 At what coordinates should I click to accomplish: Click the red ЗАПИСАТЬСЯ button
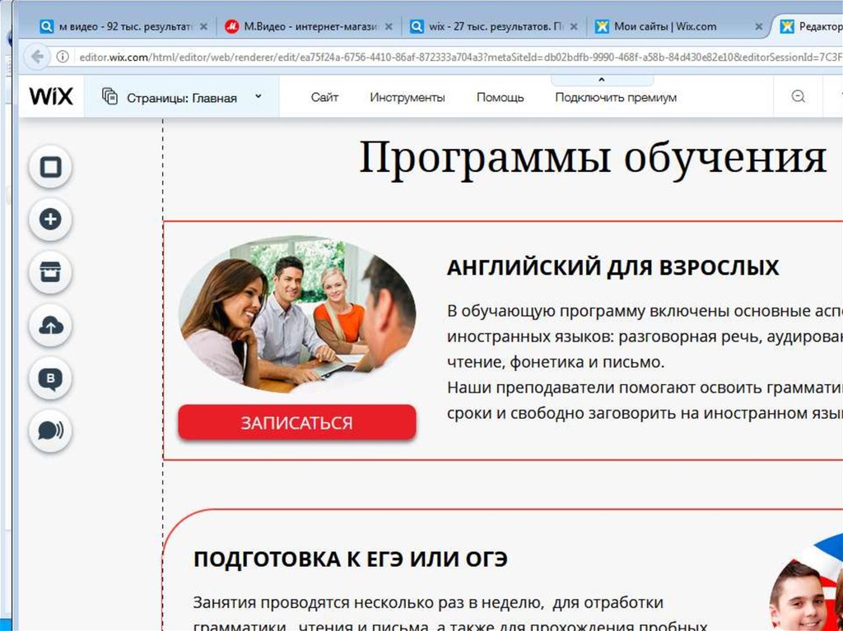pos(296,423)
